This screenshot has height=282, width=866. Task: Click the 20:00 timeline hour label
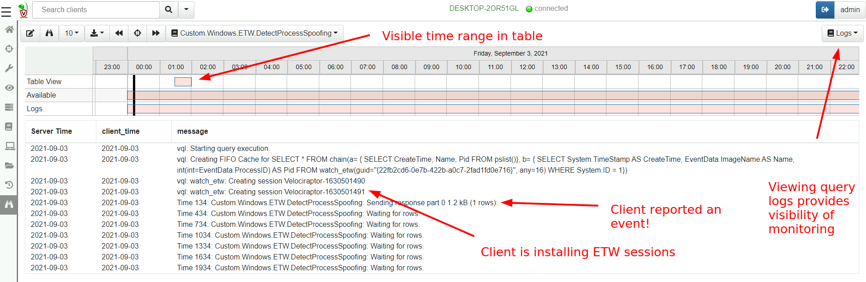[783, 67]
